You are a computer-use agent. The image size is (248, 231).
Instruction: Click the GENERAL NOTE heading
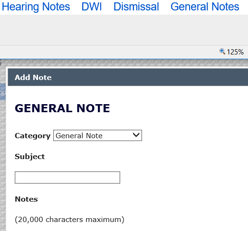(x=62, y=108)
